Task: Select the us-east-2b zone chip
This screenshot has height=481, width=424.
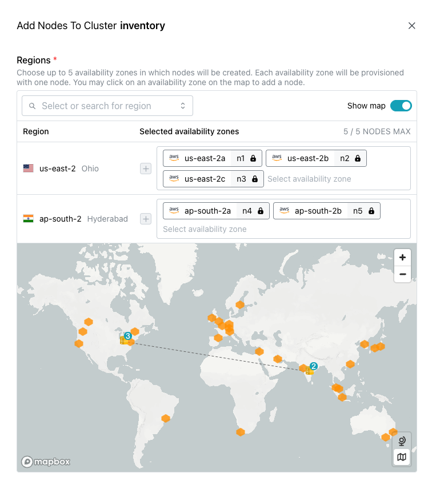Action: click(307, 158)
